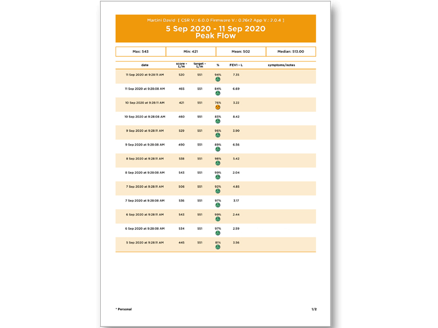Select the Mean: 502 summary box
Image resolution: width=438 pixels, height=328 pixels.
(241, 52)
